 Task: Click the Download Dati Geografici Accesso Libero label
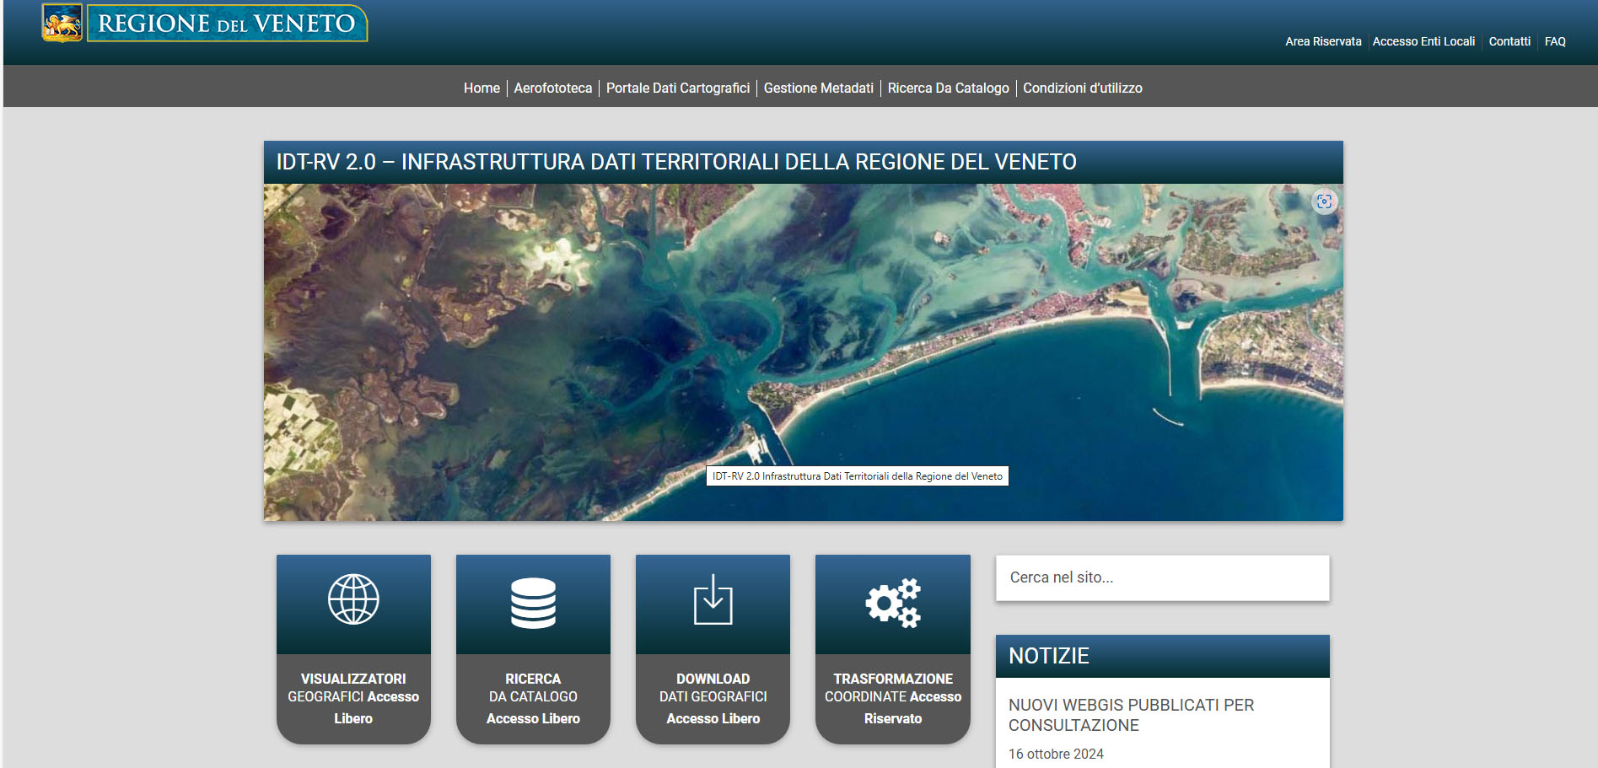[x=713, y=698]
